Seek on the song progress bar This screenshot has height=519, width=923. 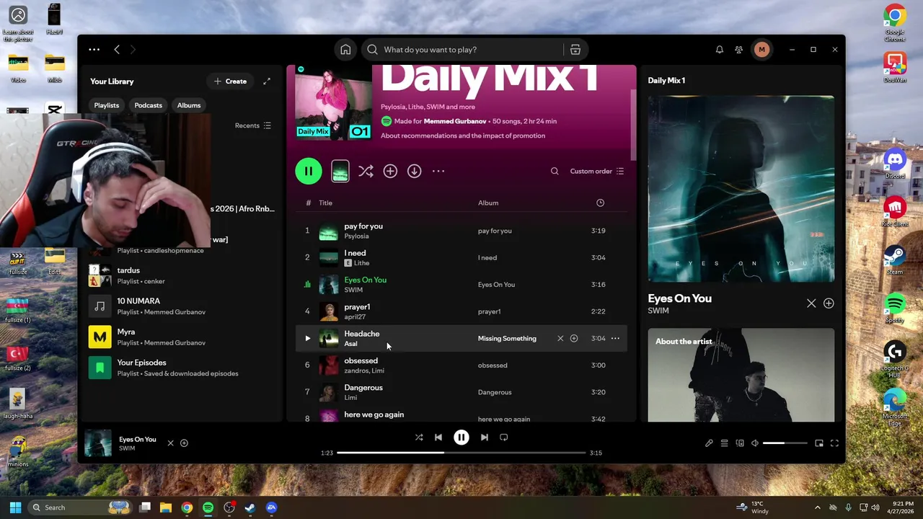[461, 453]
